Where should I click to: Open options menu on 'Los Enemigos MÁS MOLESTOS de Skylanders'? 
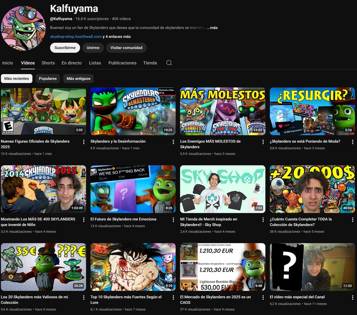tap(263, 142)
